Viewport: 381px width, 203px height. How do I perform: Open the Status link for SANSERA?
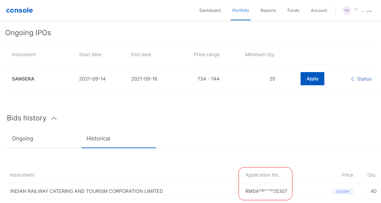click(364, 79)
